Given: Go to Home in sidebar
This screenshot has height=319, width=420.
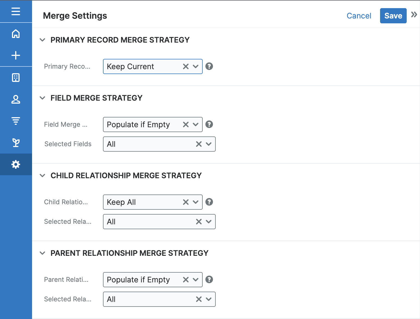Looking at the screenshot, I should (16, 34).
